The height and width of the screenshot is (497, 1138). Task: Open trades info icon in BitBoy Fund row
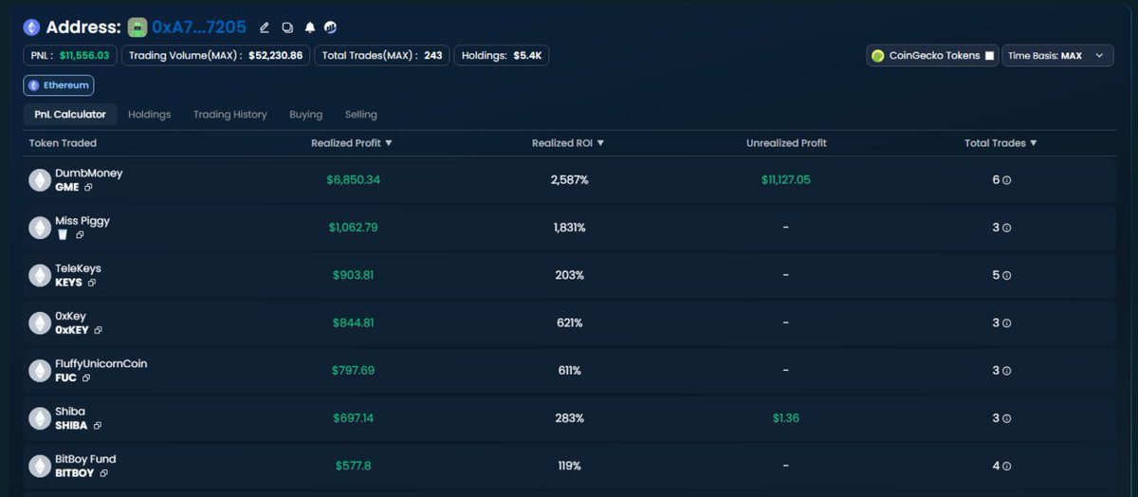tap(1007, 467)
